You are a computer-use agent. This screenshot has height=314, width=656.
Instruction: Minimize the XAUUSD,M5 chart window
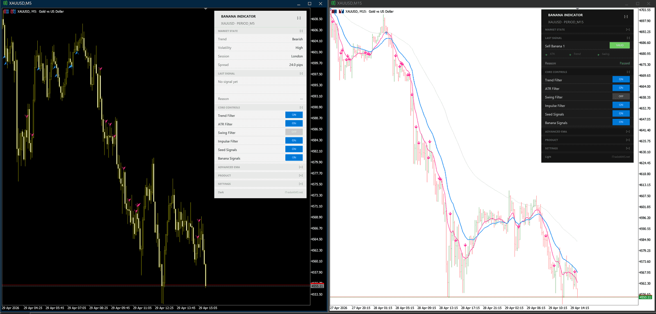(298, 4)
